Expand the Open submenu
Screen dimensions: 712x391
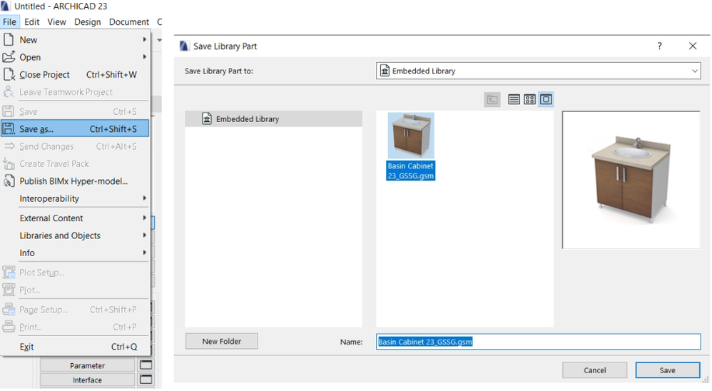[76, 57]
